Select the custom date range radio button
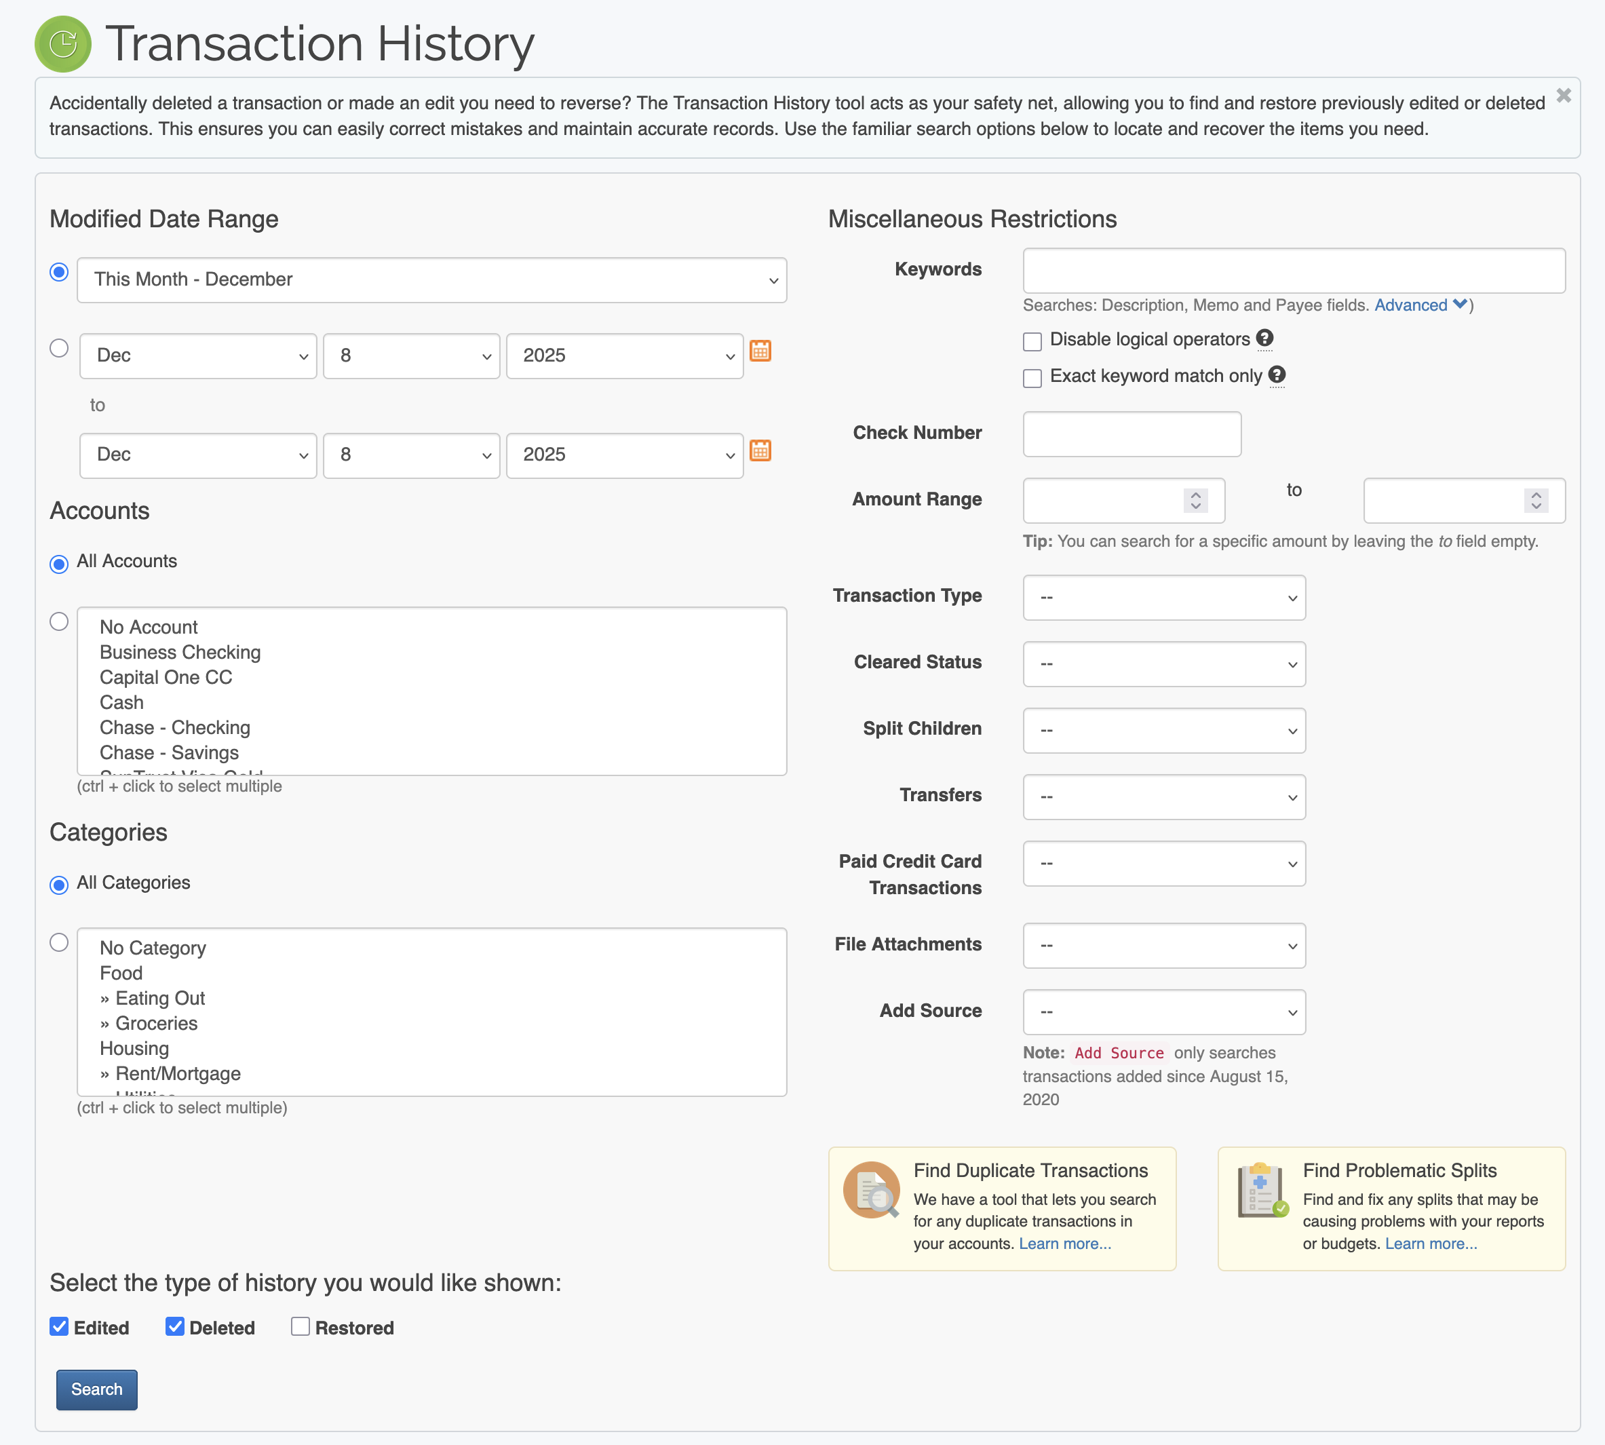The image size is (1605, 1445). pos(59,349)
